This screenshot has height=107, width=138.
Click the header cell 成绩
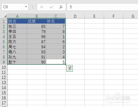[x=37, y=21]
